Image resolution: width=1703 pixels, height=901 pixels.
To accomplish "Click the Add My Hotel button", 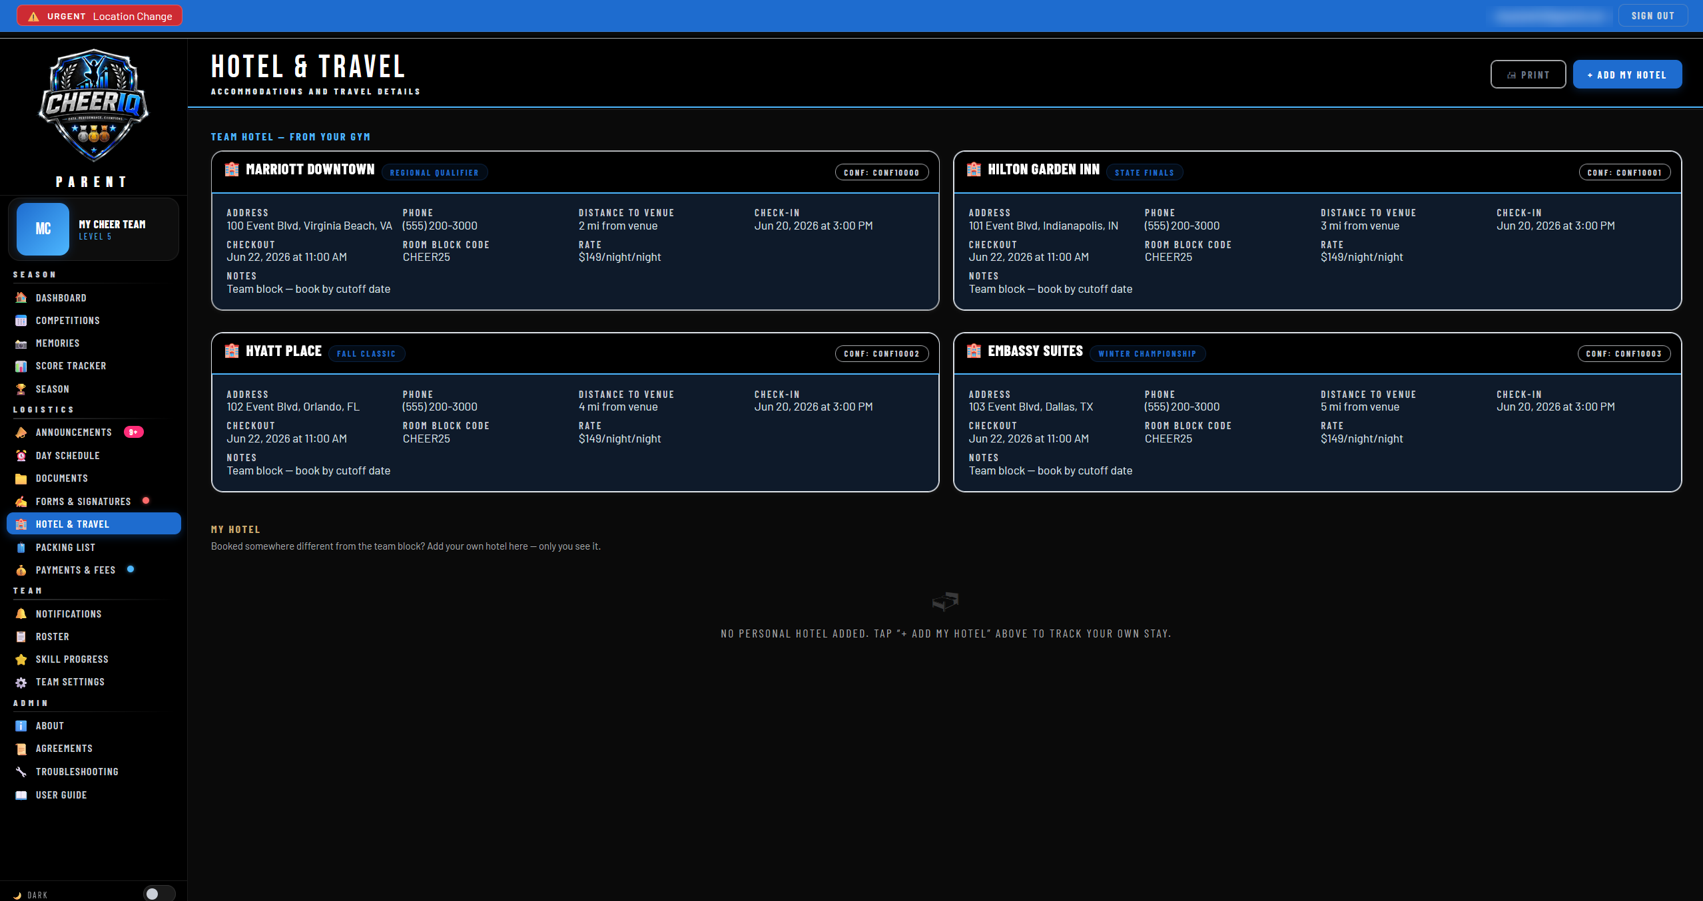I will tap(1627, 75).
